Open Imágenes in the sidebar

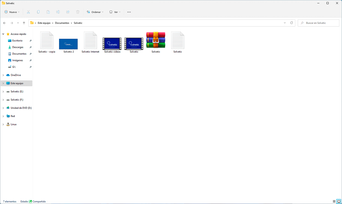pyautogui.click(x=17, y=60)
